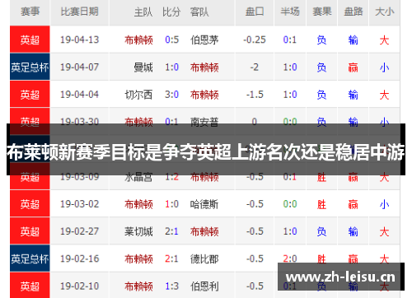Click the 1:3 score in the 伯恩利 row
The height and width of the screenshot is (298, 412).
171,286
